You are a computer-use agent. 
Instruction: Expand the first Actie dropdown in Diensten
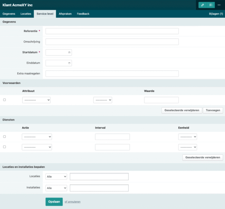coord(37,137)
